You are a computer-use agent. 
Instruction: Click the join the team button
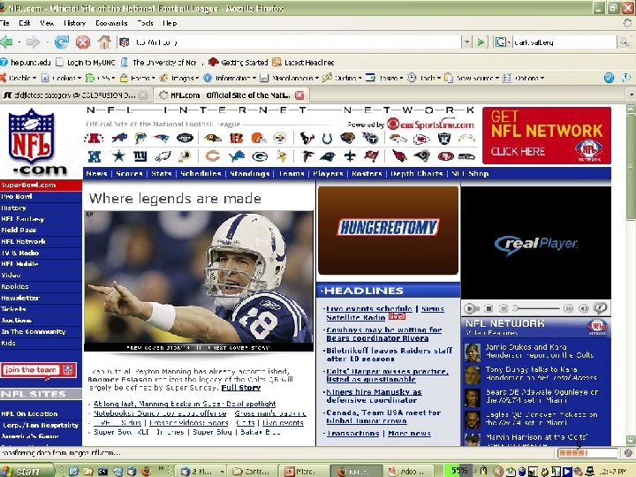click(x=38, y=370)
